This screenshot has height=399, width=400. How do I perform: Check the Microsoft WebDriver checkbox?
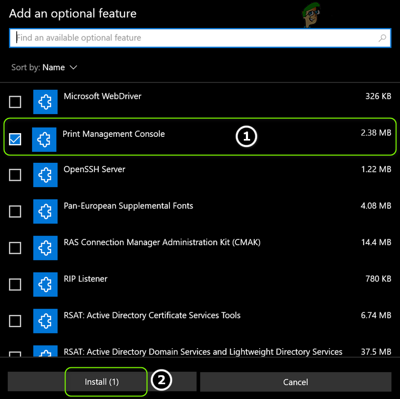(15, 102)
